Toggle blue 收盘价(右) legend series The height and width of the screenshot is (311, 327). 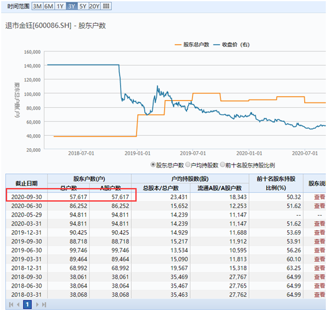[231, 45]
